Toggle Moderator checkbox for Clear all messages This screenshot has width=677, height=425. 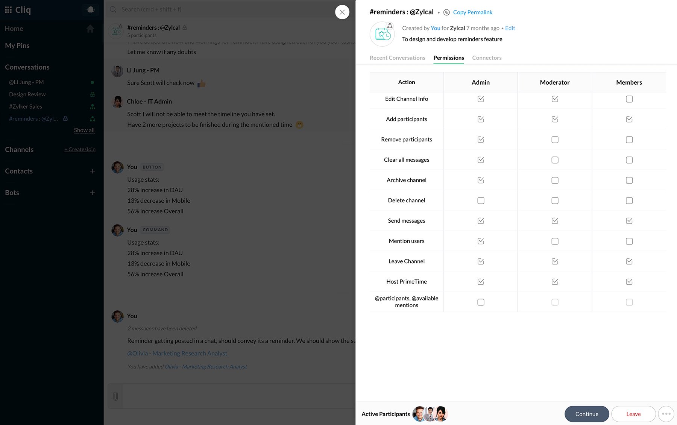pos(555,160)
